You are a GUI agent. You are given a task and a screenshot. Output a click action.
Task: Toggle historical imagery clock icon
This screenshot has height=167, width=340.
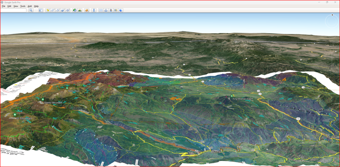coord(75,10)
